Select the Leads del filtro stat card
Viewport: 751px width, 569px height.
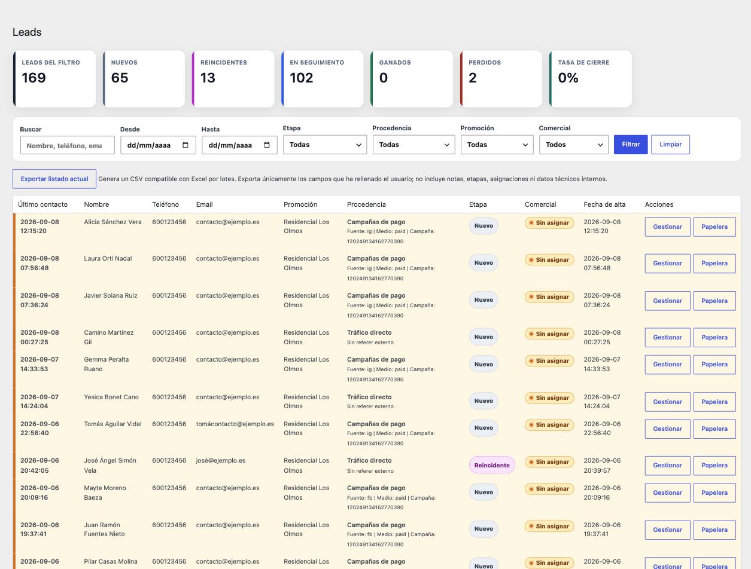click(54, 79)
